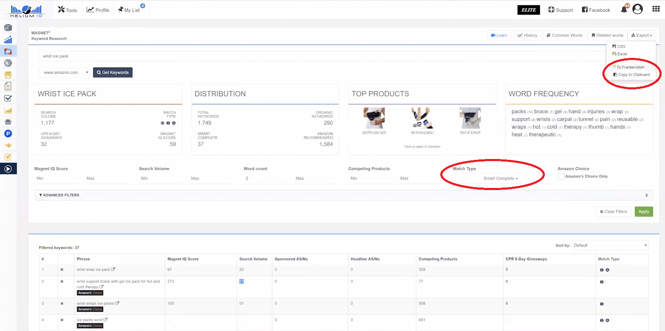Open Refund Genie lamp icon in sidebar
The width and height of the screenshot is (665, 331).
coord(8,145)
